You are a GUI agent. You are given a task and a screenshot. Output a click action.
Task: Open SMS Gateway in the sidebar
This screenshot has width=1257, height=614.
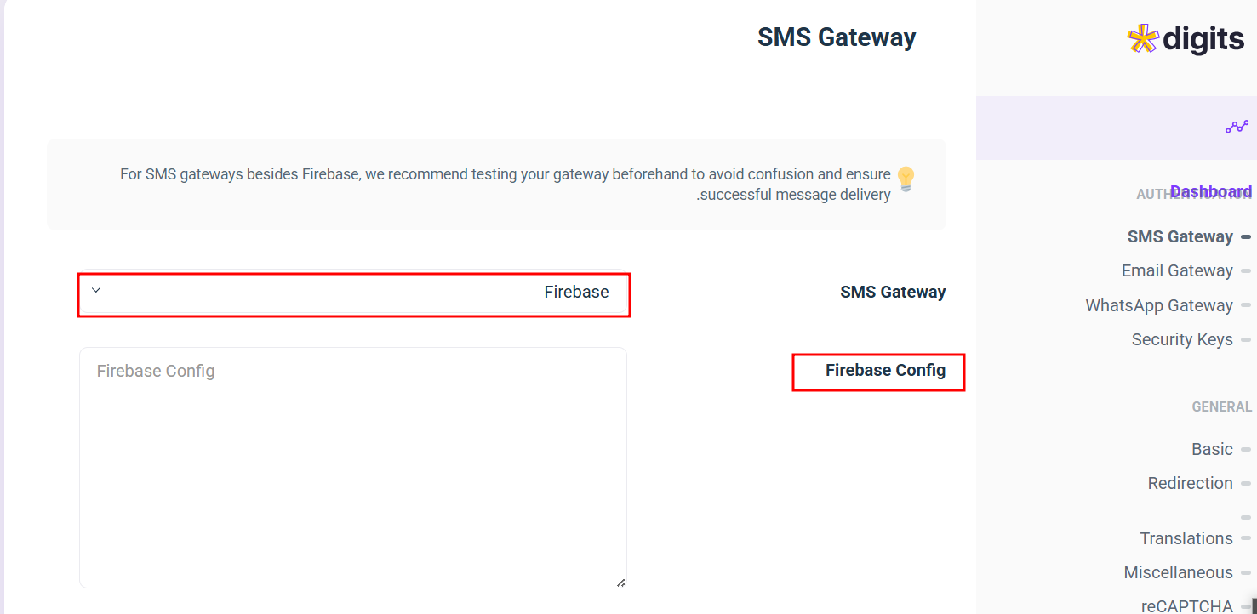(x=1180, y=236)
